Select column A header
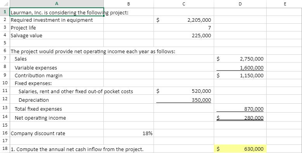 point(57,3)
